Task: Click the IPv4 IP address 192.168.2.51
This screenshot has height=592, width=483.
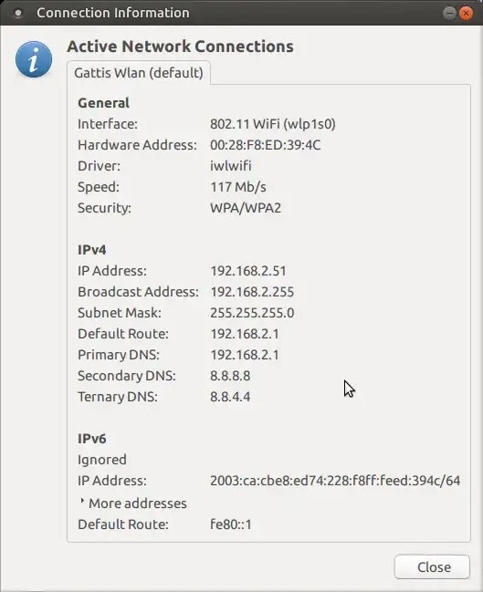Action: click(x=248, y=271)
